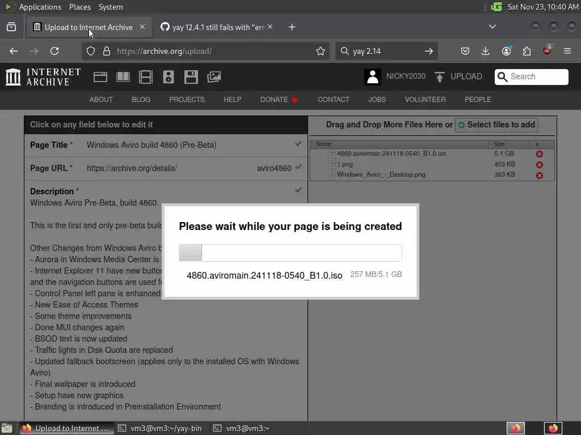Click the upload progress bar
581x435 pixels.
290,252
